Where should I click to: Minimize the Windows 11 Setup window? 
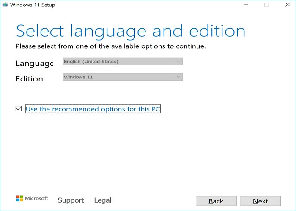click(x=246, y=5)
